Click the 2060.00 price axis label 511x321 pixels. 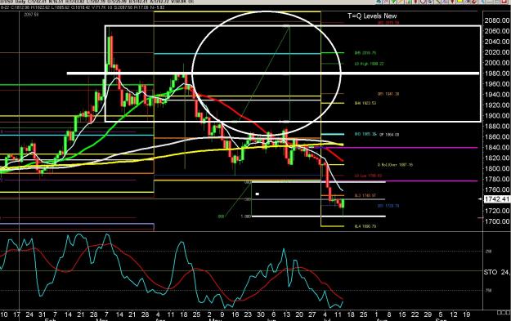497,31
